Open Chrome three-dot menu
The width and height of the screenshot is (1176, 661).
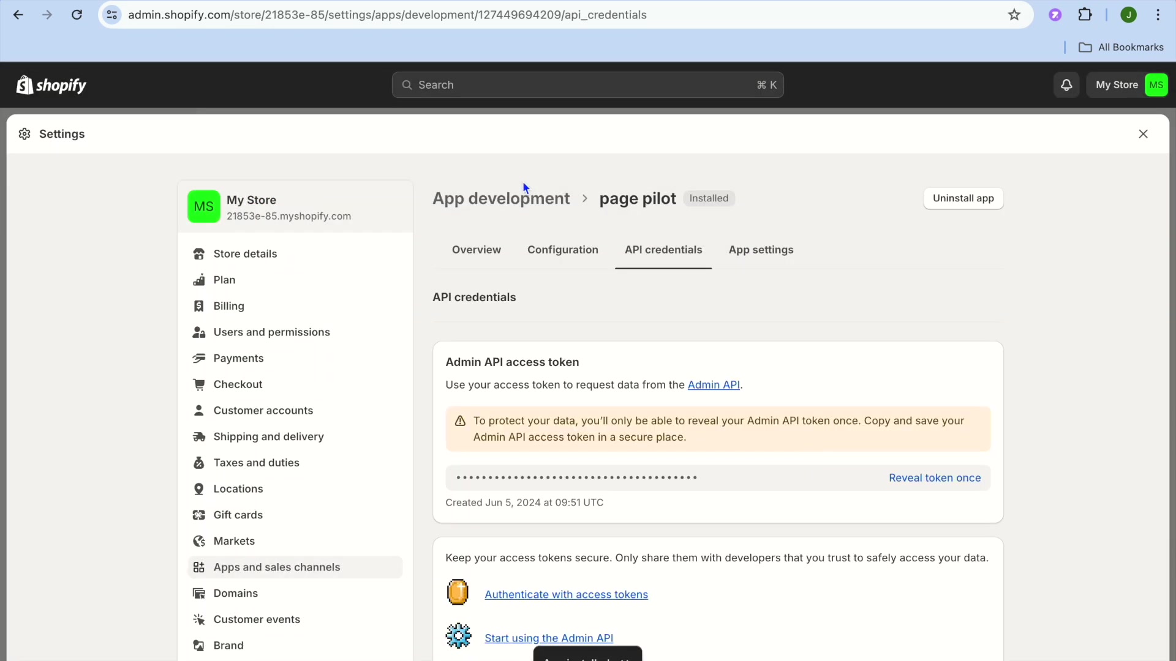1158,15
